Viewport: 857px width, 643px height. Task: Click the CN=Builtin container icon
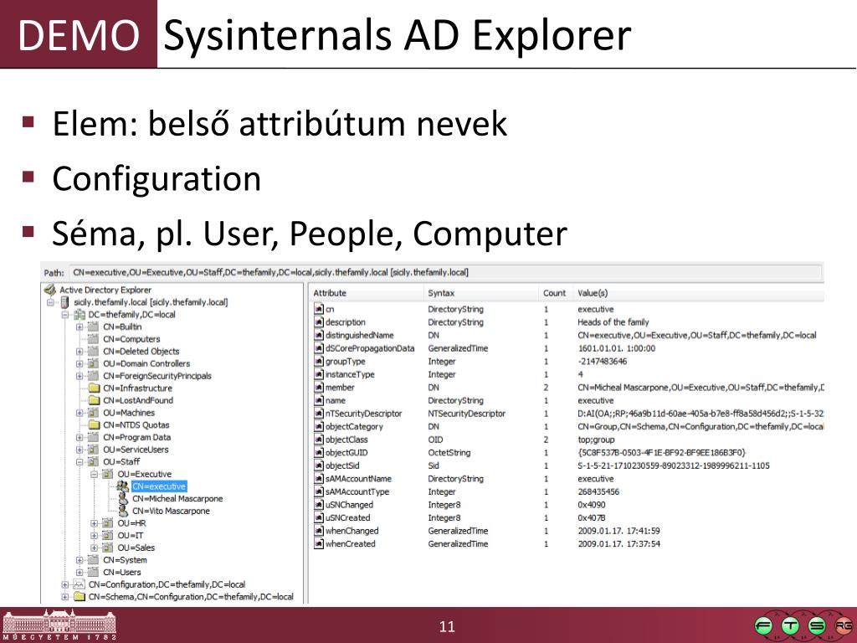(x=94, y=327)
